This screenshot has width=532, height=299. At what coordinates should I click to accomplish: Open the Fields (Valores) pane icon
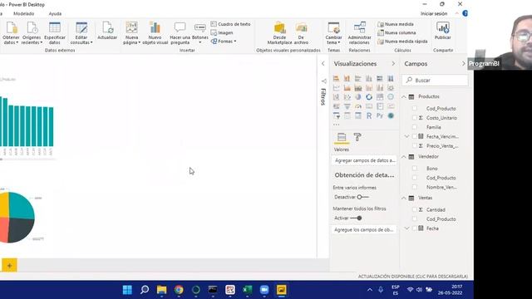(342, 137)
